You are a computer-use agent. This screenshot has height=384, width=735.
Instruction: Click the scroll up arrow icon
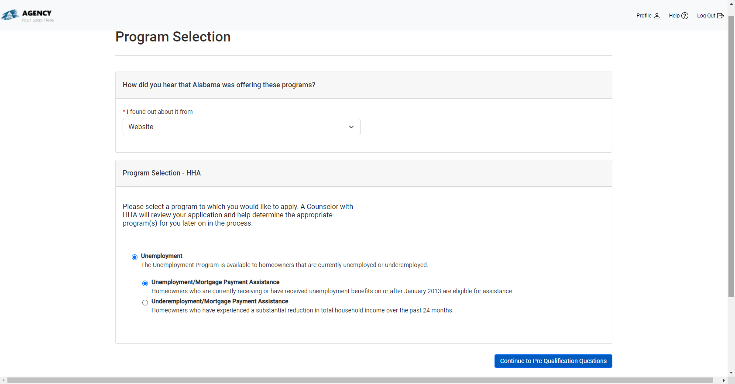(x=731, y=4)
